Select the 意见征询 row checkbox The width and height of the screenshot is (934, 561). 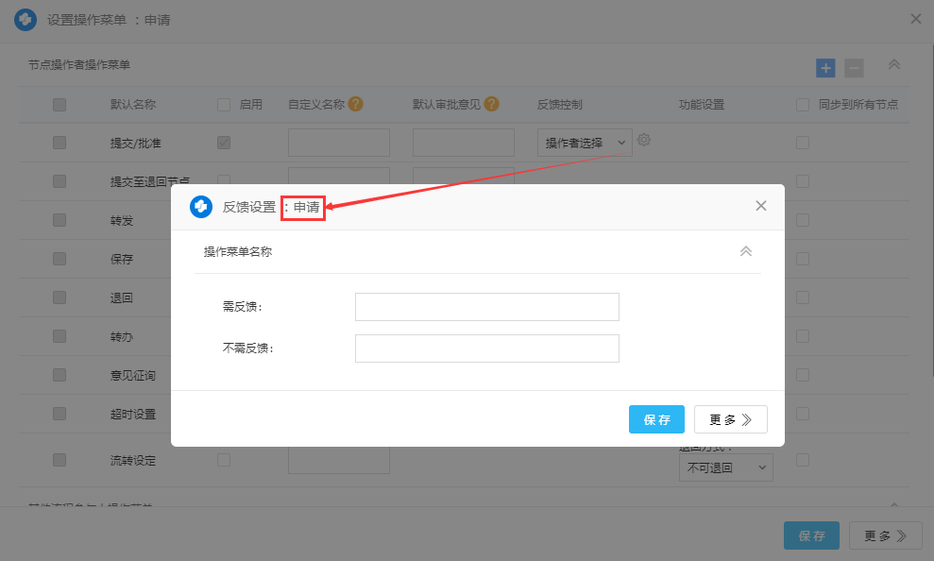pos(59,375)
